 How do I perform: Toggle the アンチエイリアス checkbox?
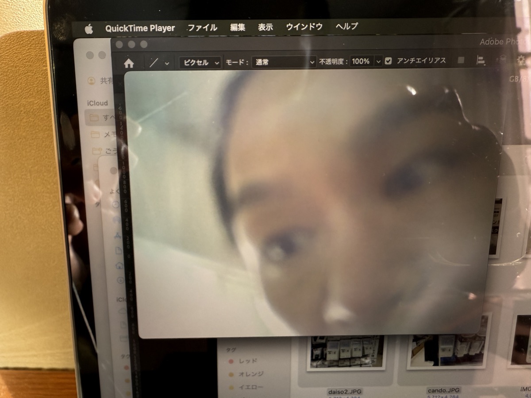[389, 61]
